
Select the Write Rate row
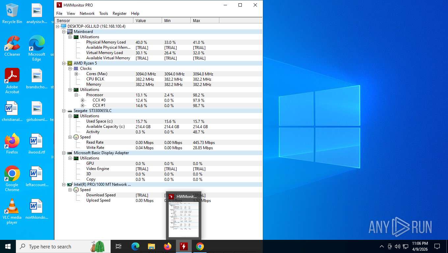(158, 148)
